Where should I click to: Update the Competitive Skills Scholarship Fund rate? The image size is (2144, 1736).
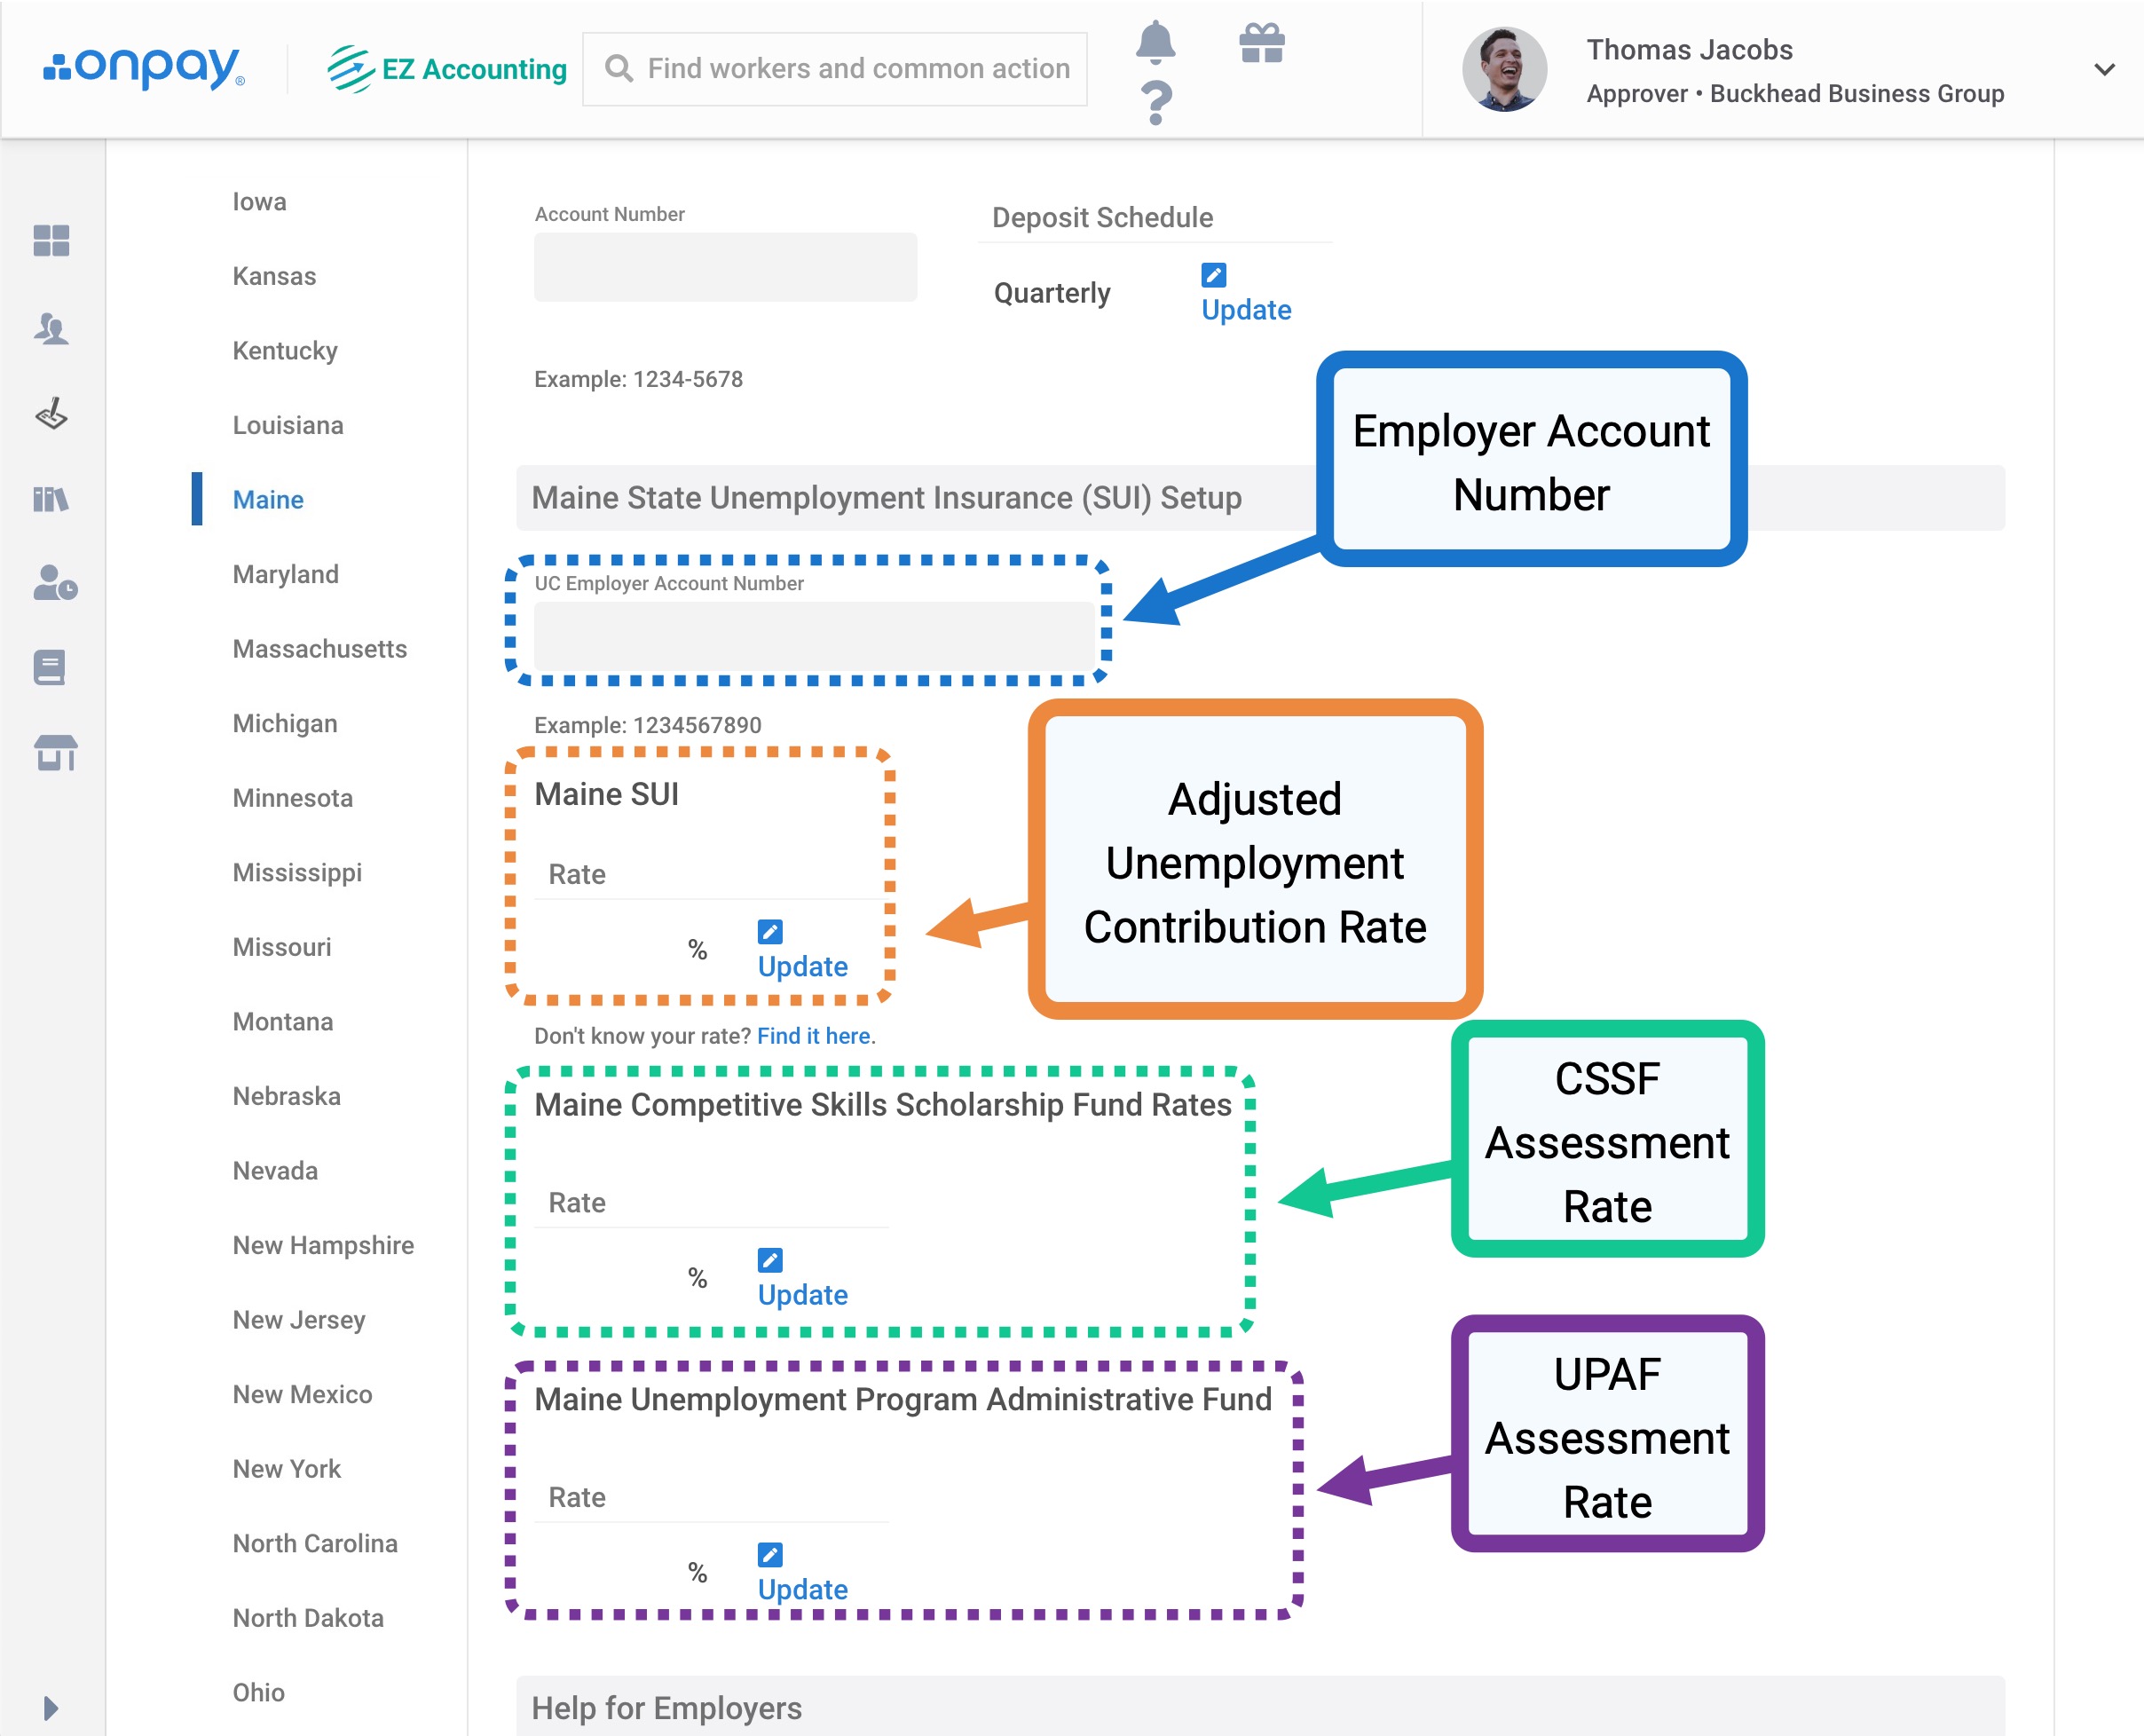pos(802,1294)
